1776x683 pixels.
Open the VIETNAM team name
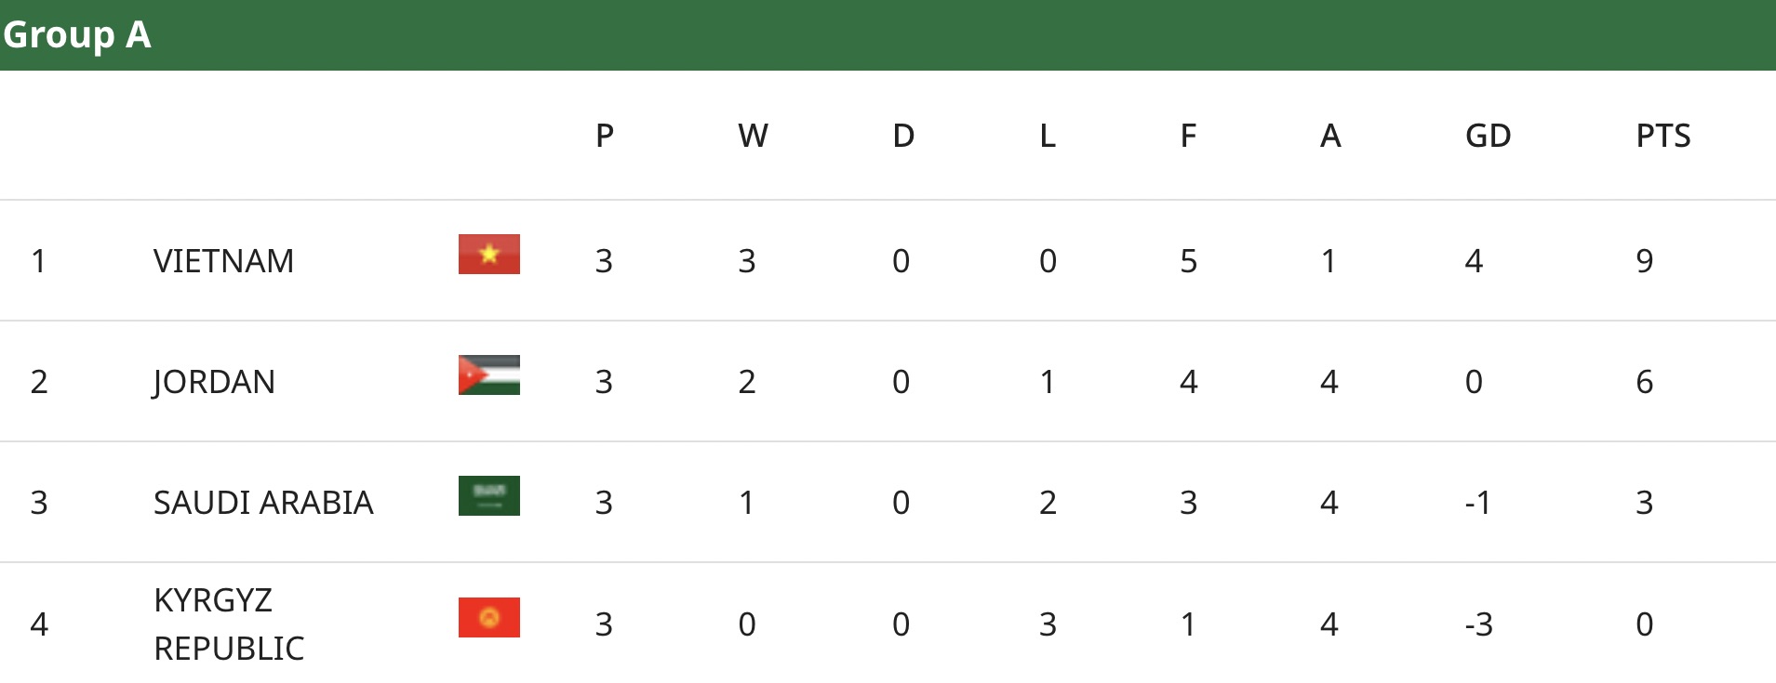[223, 261]
